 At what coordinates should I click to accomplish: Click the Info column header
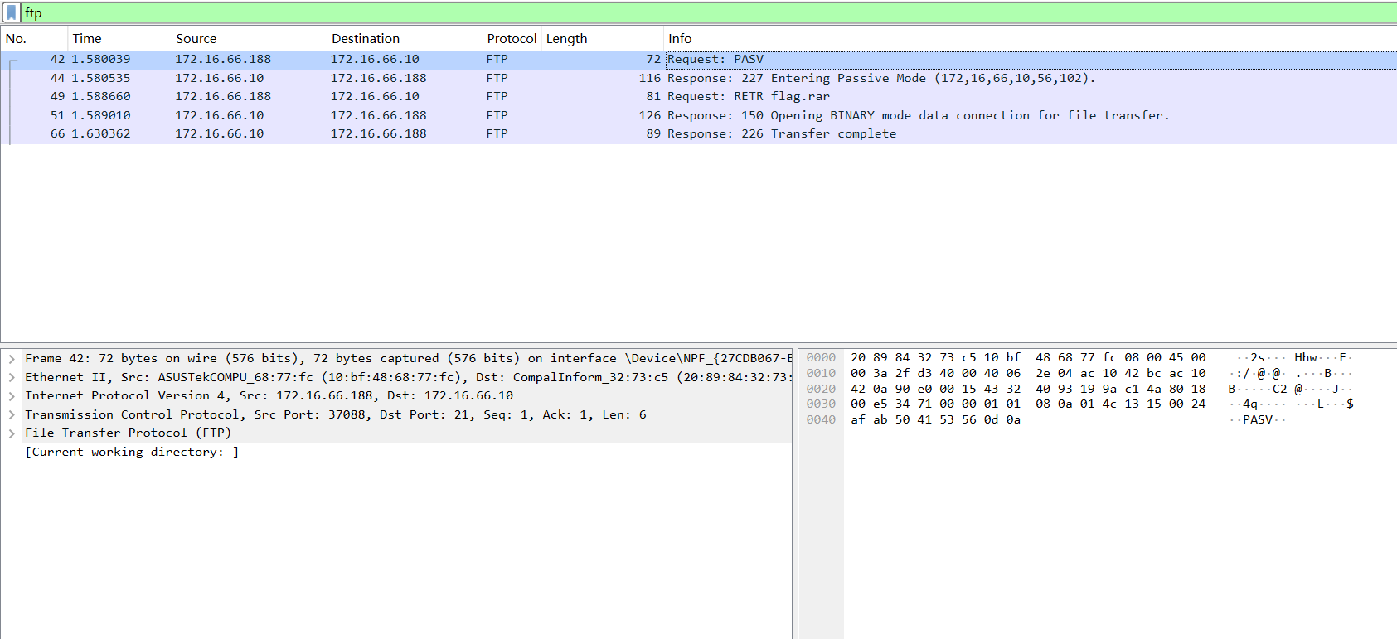(1031, 39)
